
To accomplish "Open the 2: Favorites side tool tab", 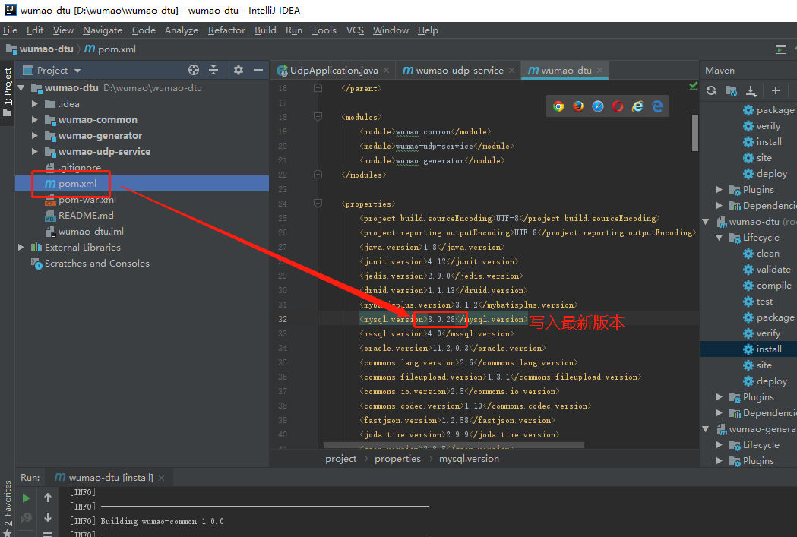I will (8, 503).
